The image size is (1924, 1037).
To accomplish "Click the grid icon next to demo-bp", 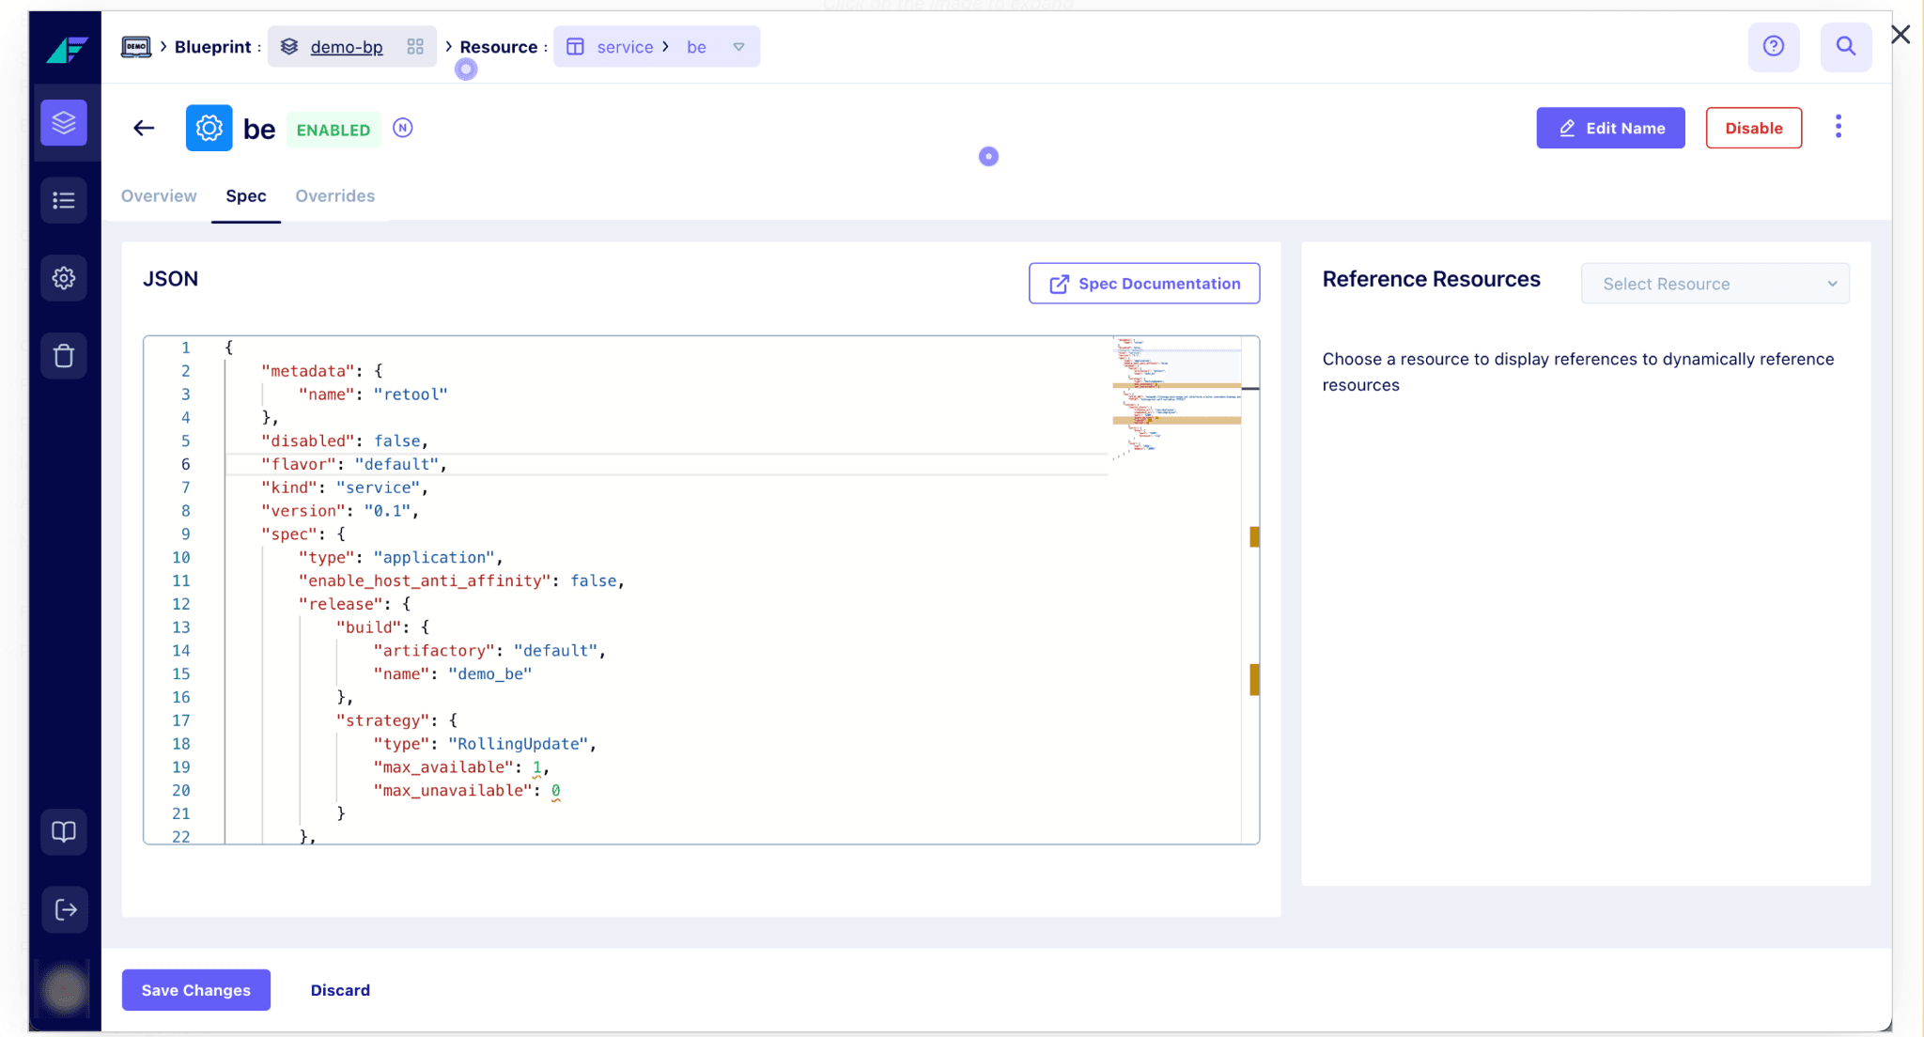I will (x=416, y=46).
